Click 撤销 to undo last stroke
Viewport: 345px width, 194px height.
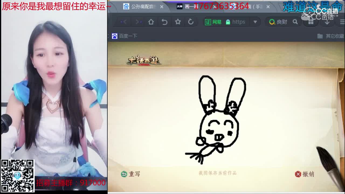tap(305, 174)
